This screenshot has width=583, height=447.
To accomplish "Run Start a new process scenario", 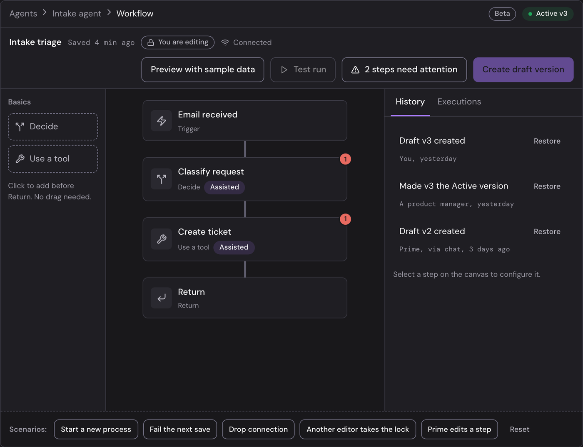I will click(x=96, y=429).
